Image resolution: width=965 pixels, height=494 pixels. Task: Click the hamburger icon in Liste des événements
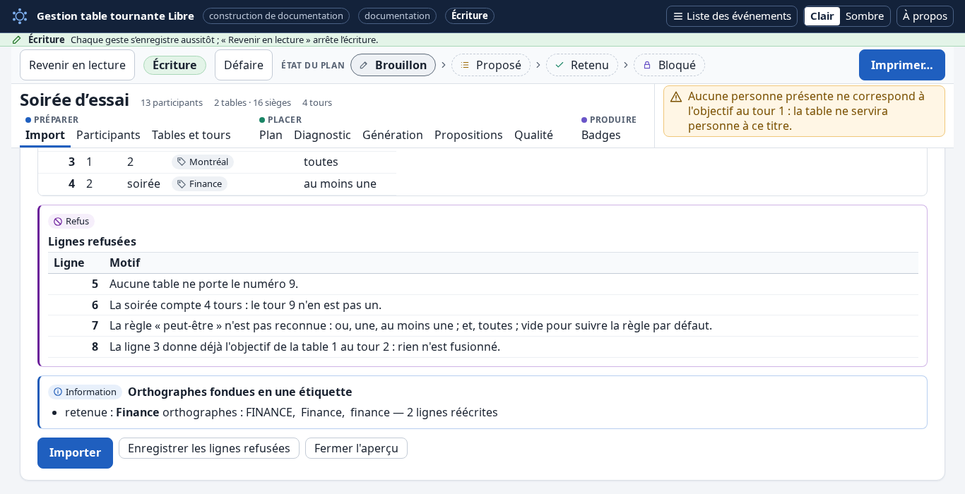(x=677, y=16)
